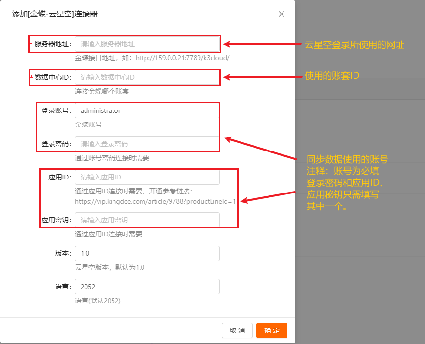Click the 语言 field showing 2052

pos(147,287)
